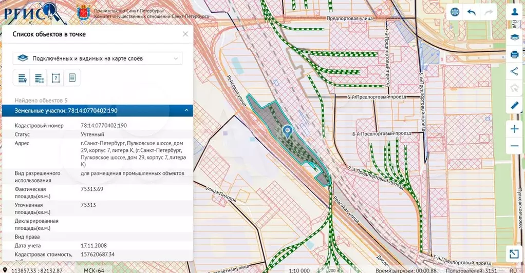The width and height of the screenshot is (525, 273).
Task: Select the permitted use value
Action: tap(132, 173)
